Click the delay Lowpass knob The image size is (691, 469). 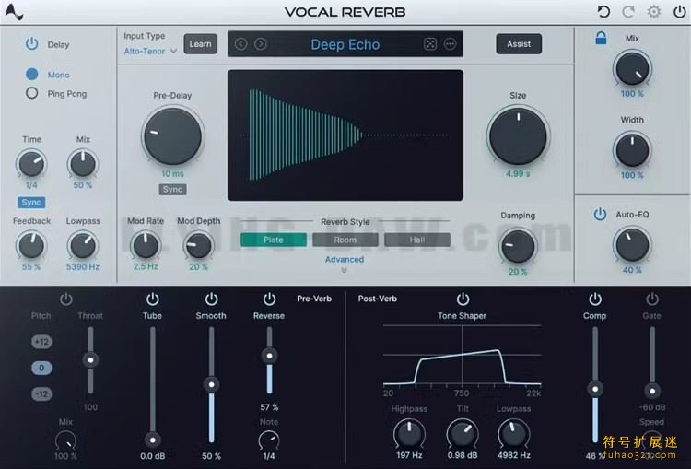pos(83,245)
